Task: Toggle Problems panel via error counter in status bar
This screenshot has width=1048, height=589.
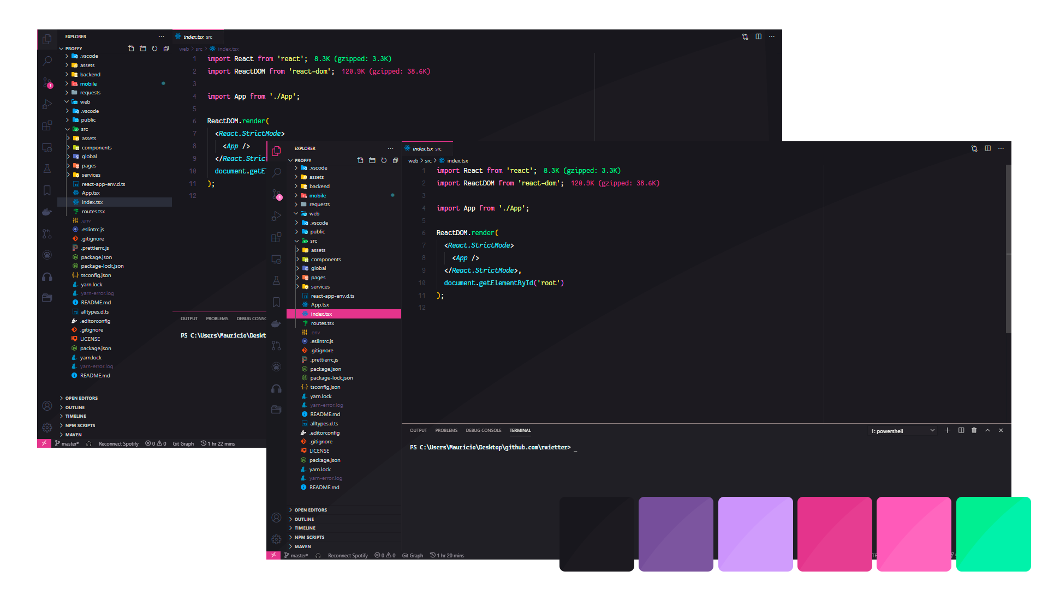Action: tap(385, 555)
